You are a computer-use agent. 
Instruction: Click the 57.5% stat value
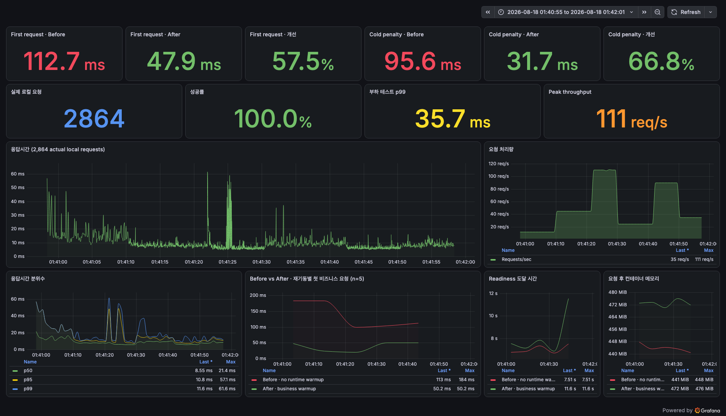pyautogui.click(x=303, y=61)
